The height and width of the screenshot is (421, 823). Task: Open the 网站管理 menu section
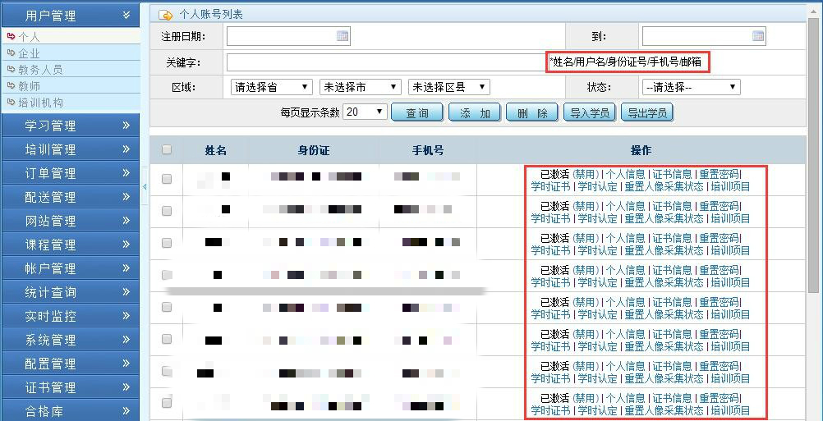coord(71,221)
